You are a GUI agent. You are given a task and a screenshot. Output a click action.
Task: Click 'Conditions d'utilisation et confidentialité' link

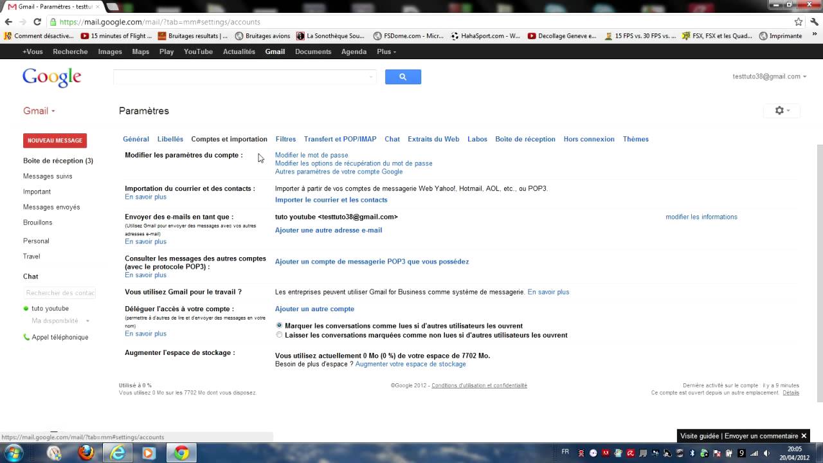[479, 386]
